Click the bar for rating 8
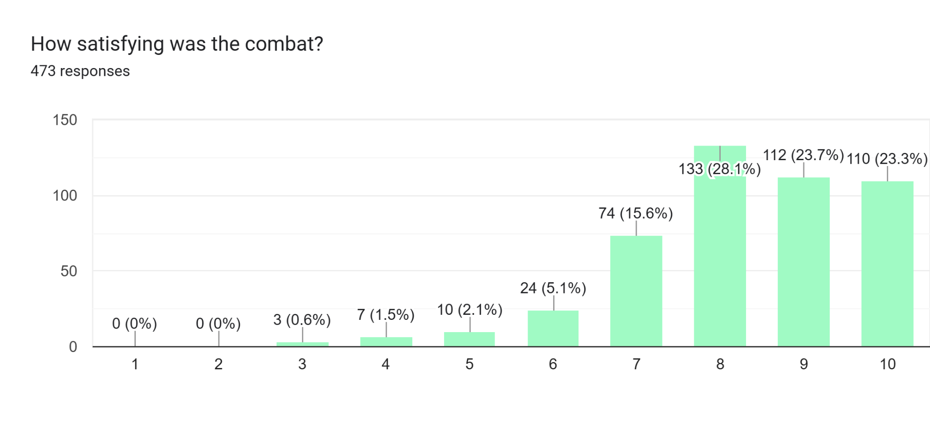 point(720,254)
